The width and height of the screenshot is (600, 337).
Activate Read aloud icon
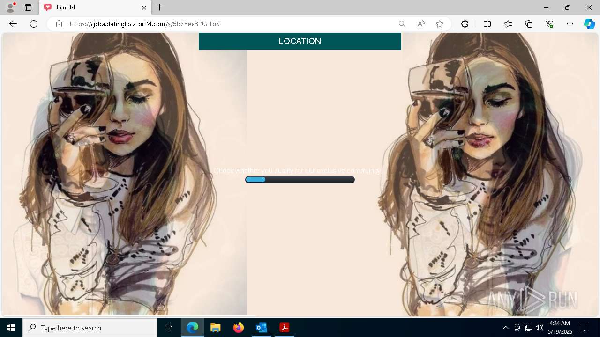[421, 24]
